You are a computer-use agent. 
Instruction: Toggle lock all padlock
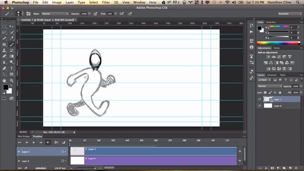(x=280, y=93)
